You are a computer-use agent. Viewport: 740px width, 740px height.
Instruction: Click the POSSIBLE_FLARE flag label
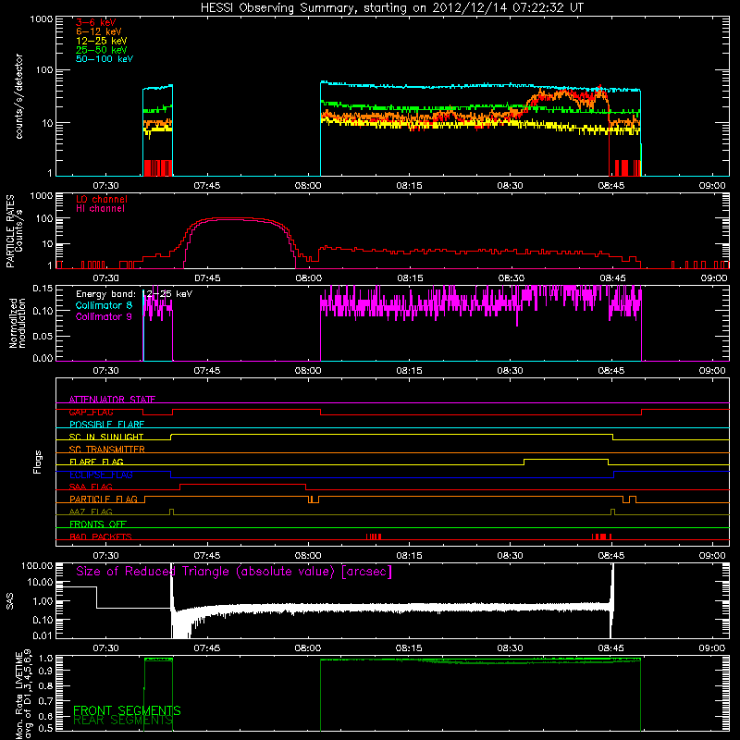click(106, 425)
